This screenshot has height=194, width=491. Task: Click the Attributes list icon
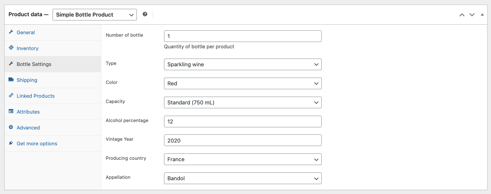point(11,111)
